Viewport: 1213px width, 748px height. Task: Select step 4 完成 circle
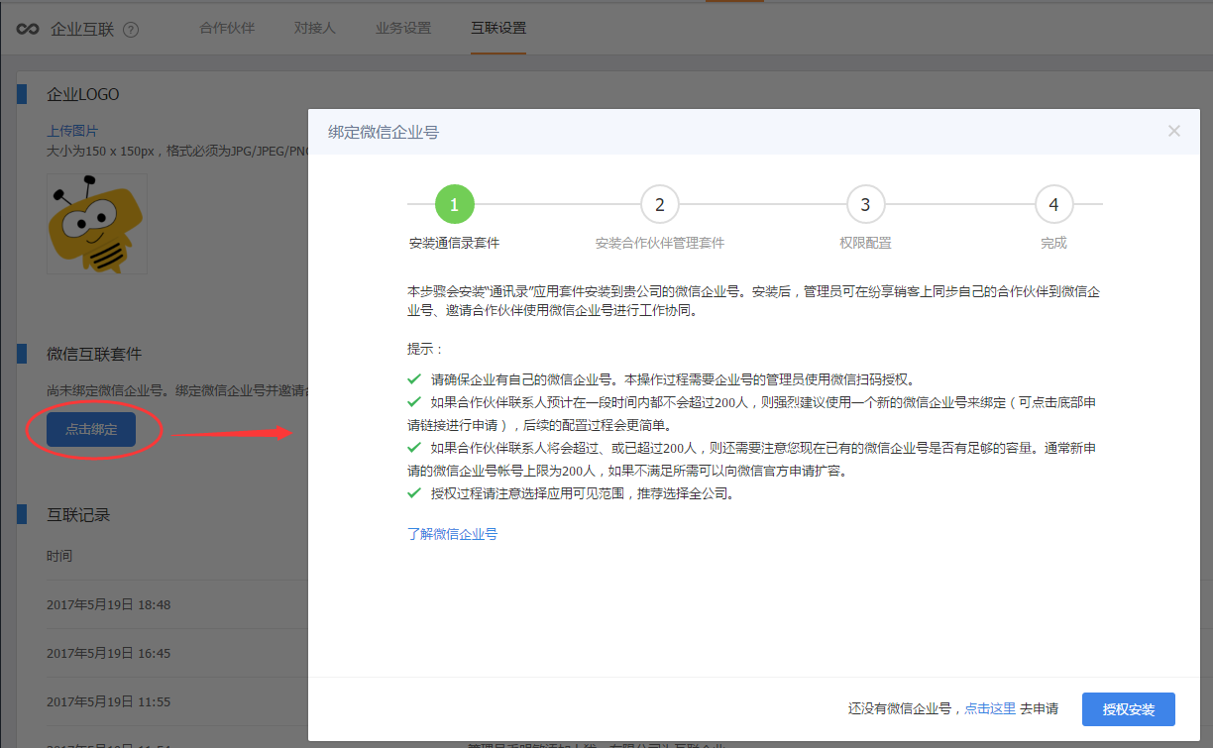pyautogui.click(x=1053, y=205)
